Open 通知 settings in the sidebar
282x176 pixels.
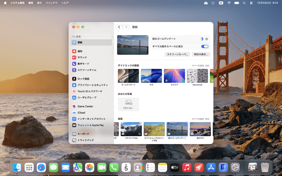pos(91,51)
